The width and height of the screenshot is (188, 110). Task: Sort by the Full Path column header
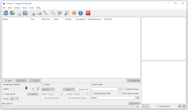coord(122,19)
